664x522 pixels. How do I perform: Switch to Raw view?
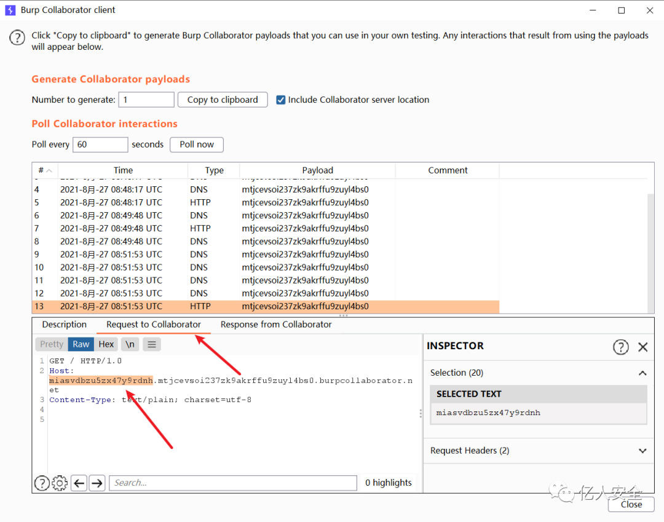[81, 344]
